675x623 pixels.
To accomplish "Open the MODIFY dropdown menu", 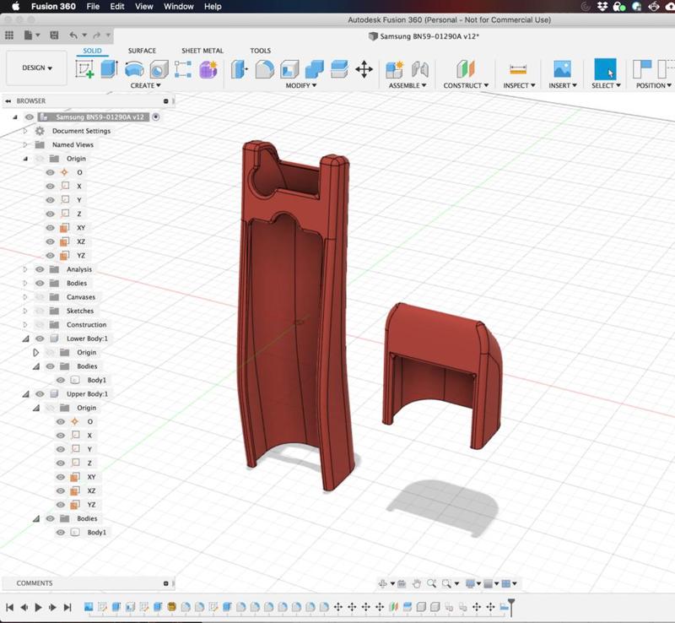I will [x=300, y=85].
